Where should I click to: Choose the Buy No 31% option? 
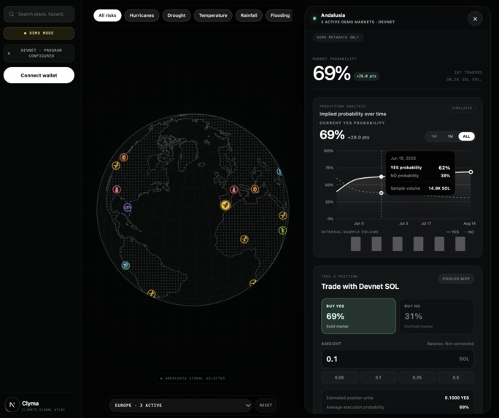[436, 316]
